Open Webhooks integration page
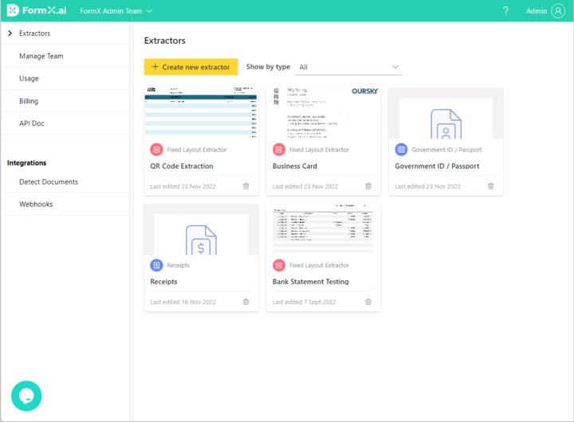 click(37, 204)
